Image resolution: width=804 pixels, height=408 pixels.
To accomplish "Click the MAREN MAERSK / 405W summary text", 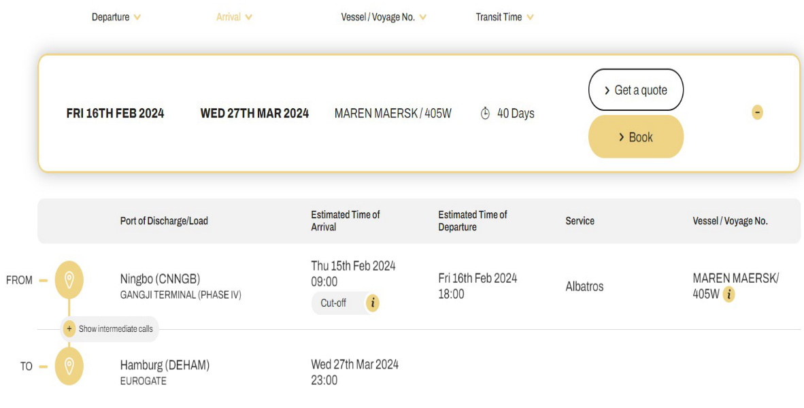I will (x=392, y=114).
